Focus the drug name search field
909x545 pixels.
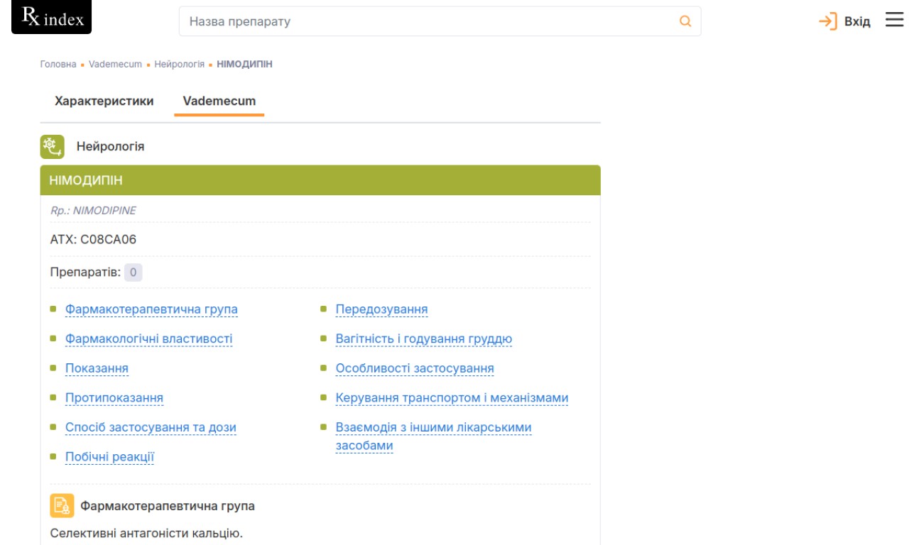click(426, 21)
